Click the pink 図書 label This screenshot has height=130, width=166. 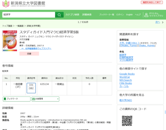29,54
